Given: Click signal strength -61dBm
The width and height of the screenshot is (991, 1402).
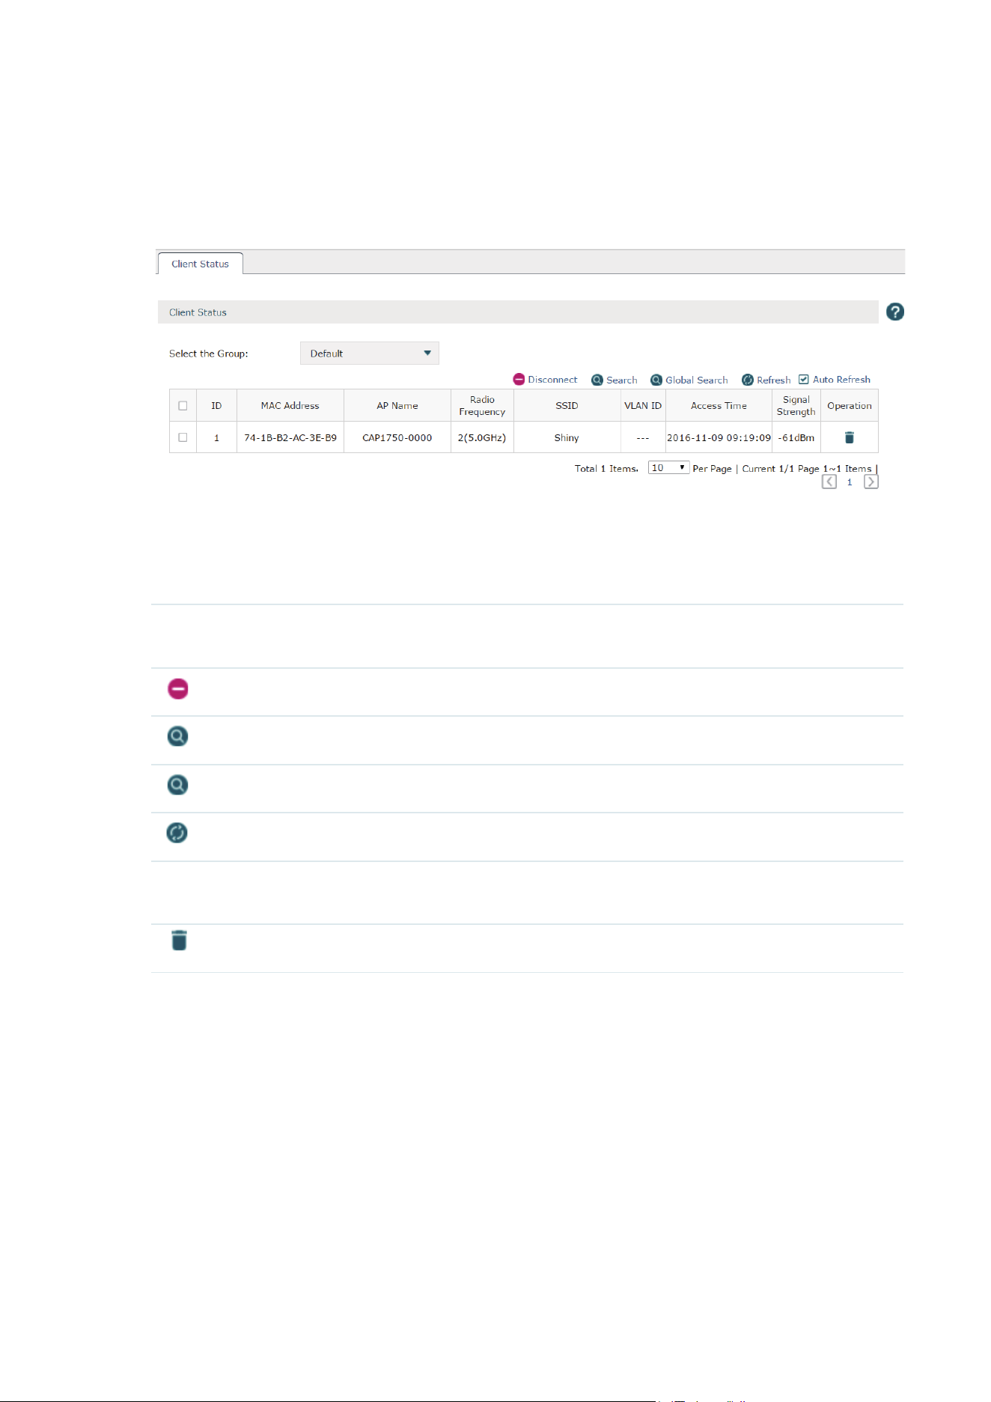Looking at the screenshot, I should 796,438.
